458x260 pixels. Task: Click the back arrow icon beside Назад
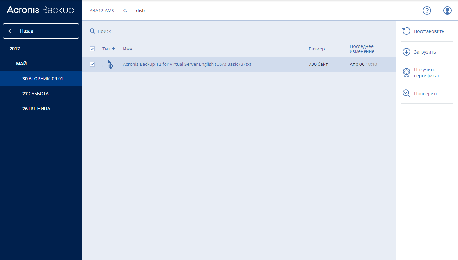pos(11,31)
